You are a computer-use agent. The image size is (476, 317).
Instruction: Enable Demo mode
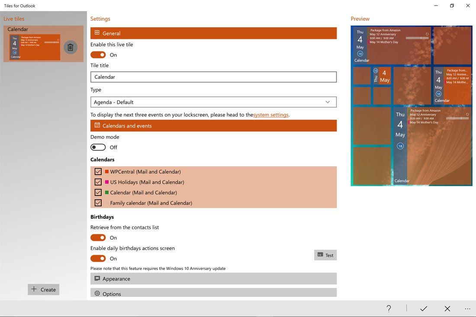click(x=98, y=147)
